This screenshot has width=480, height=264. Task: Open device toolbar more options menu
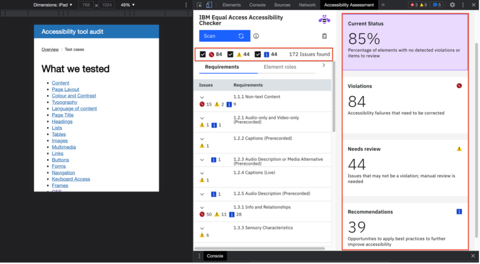(x=186, y=5)
